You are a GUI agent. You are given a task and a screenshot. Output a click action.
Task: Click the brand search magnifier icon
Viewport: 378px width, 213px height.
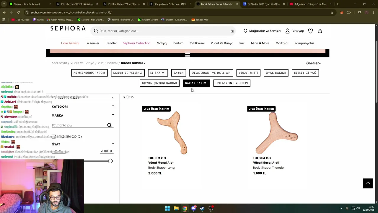[x=110, y=125]
